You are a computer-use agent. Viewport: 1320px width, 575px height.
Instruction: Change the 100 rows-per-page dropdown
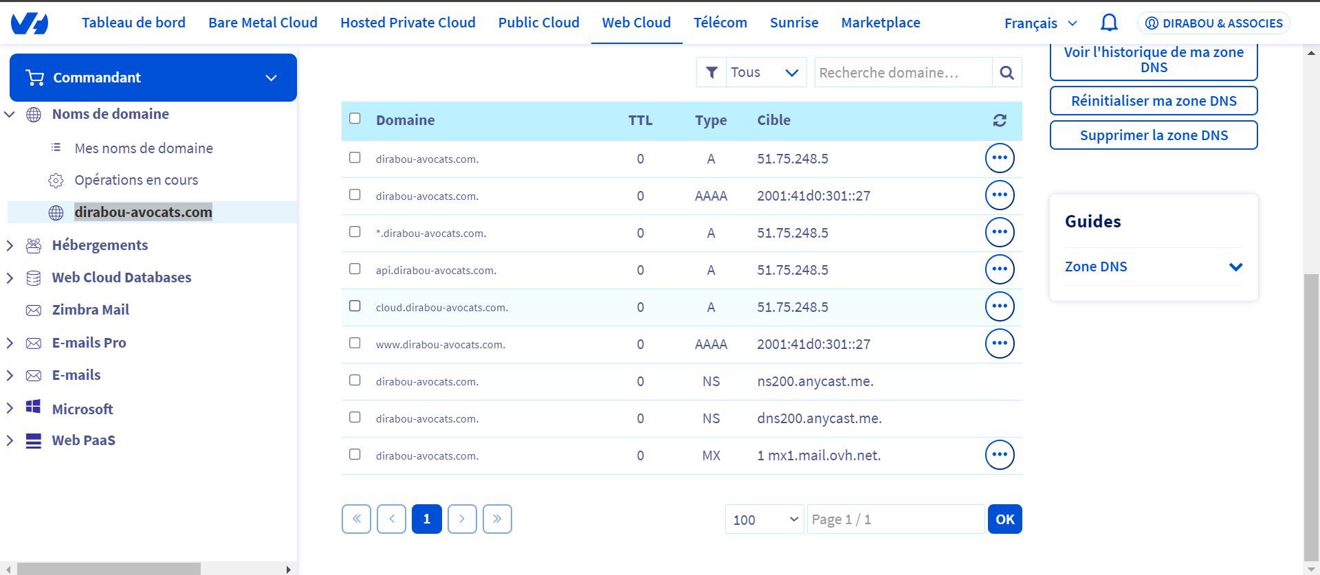coord(764,519)
